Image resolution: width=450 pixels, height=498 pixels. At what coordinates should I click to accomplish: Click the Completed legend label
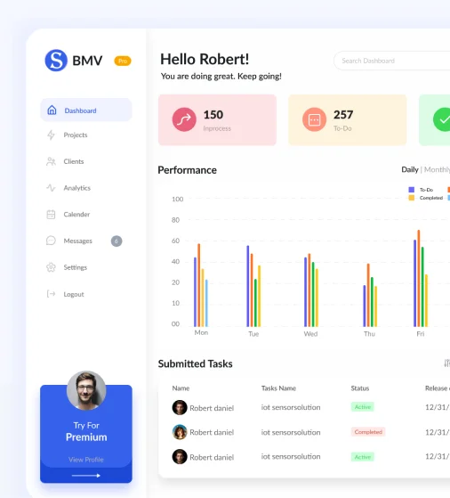[x=431, y=198]
